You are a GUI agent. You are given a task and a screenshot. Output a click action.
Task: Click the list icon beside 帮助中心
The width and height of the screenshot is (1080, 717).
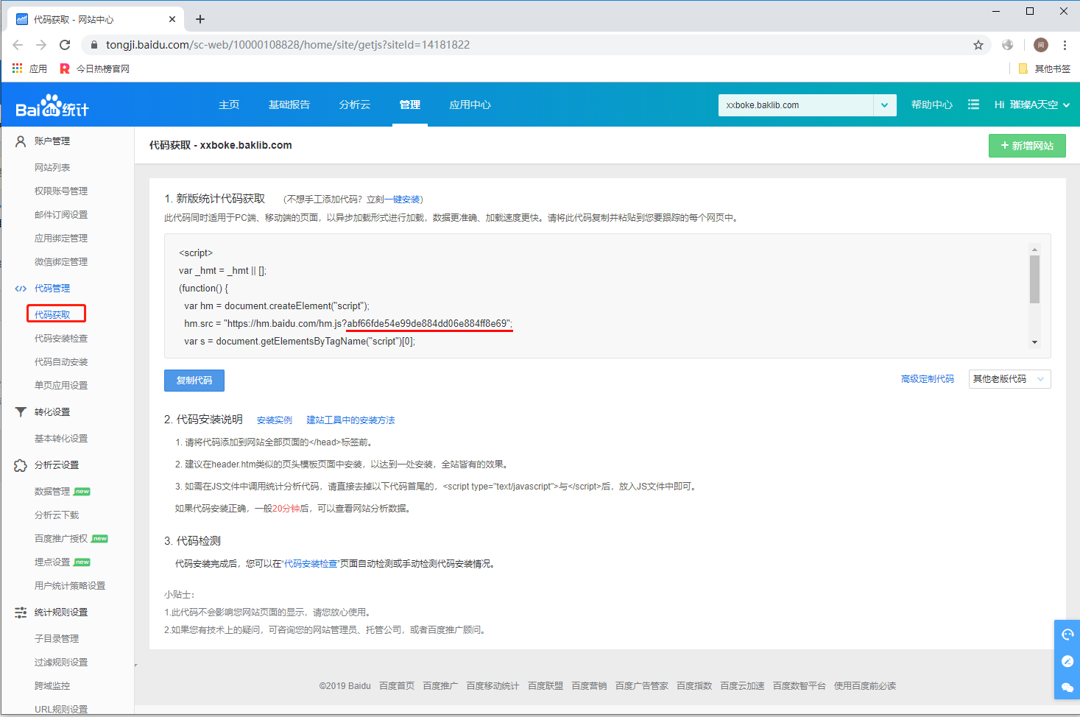[973, 105]
